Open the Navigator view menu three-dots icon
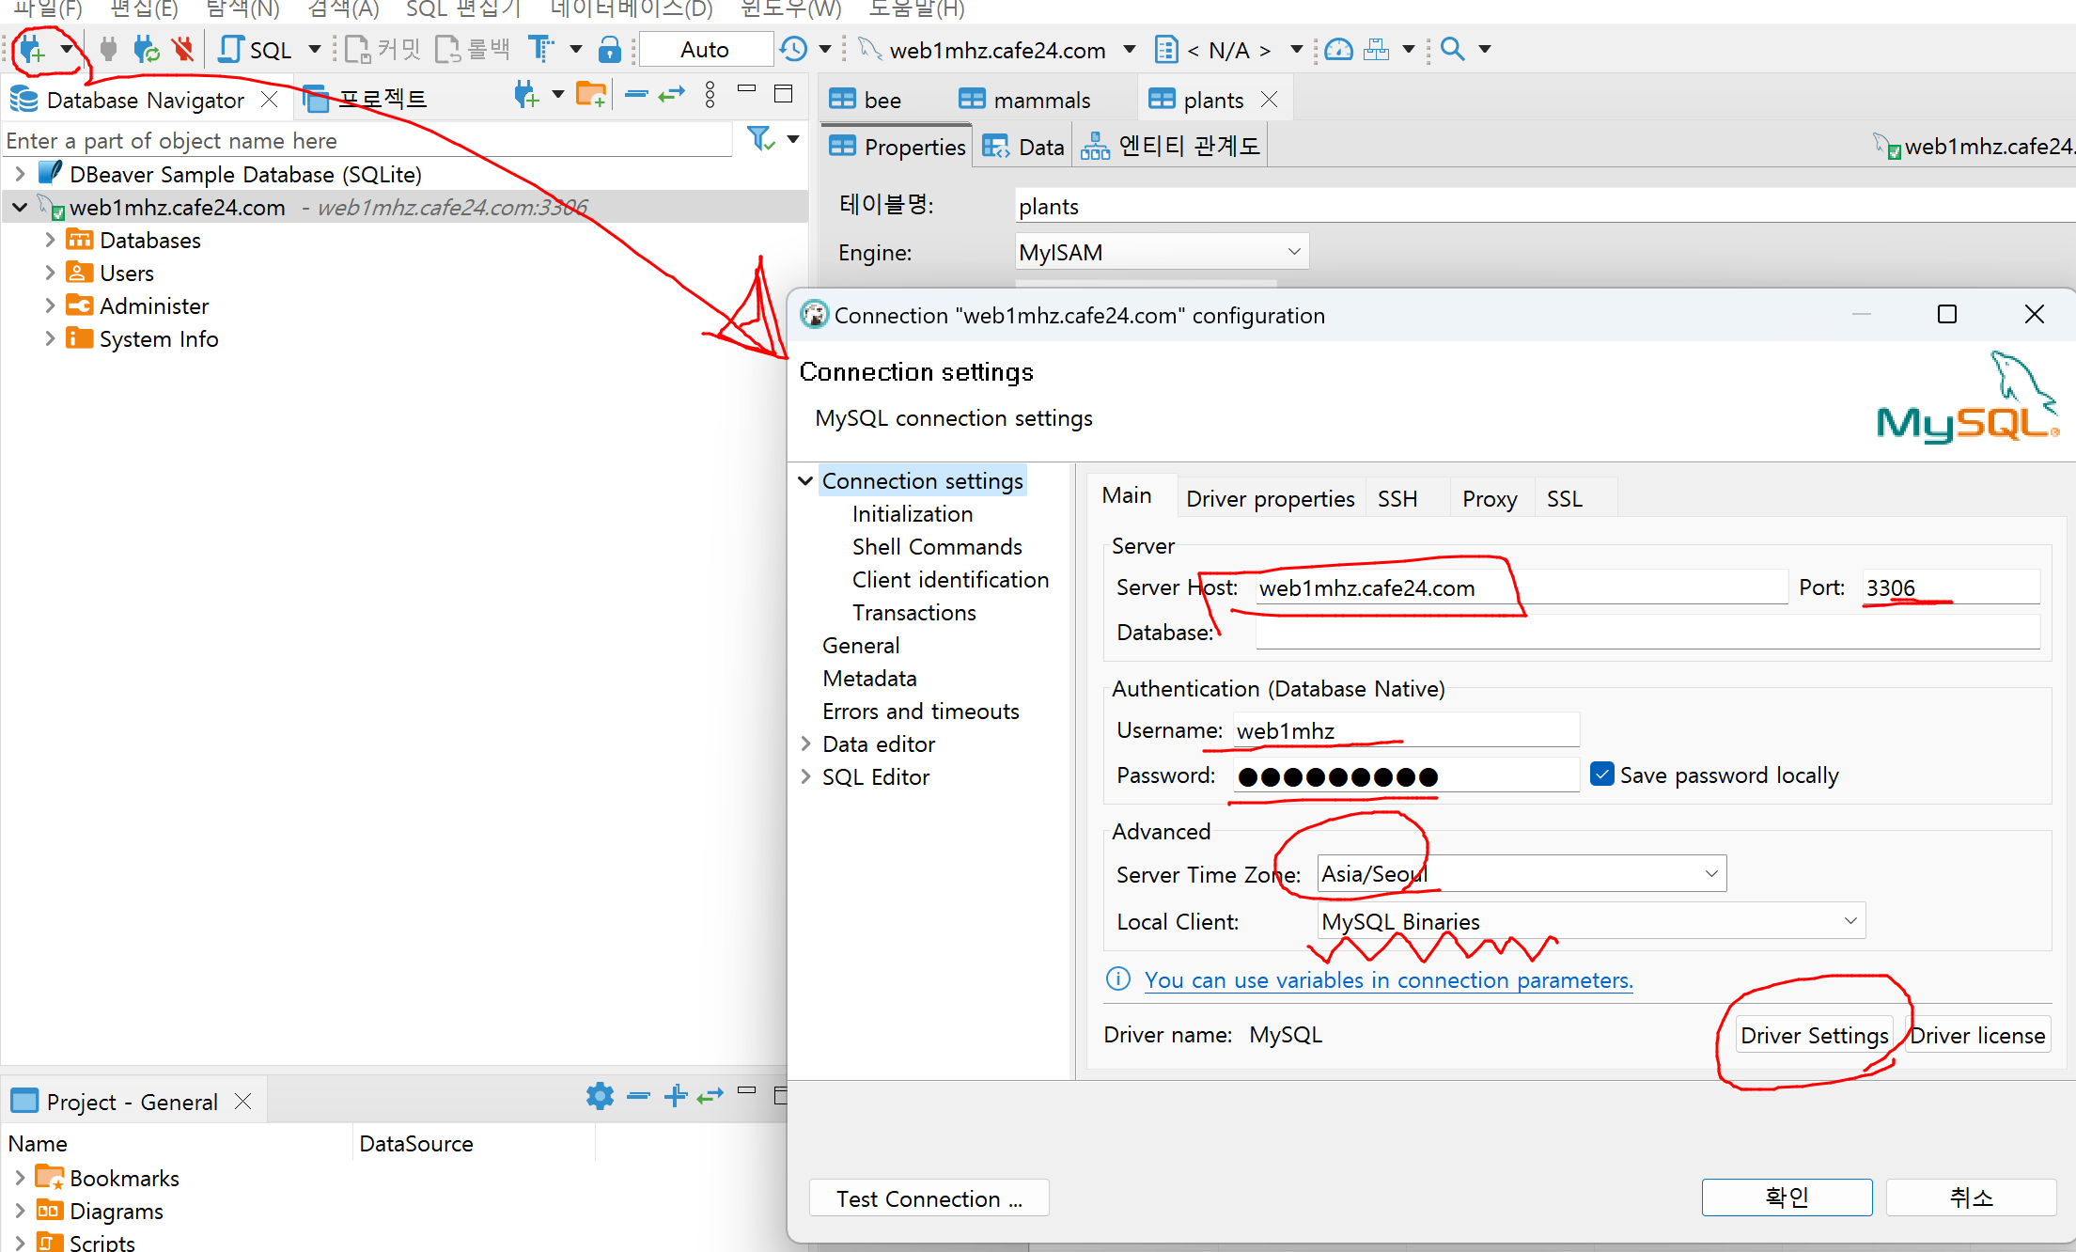The image size is (2076, 1252). pos(710,94)
